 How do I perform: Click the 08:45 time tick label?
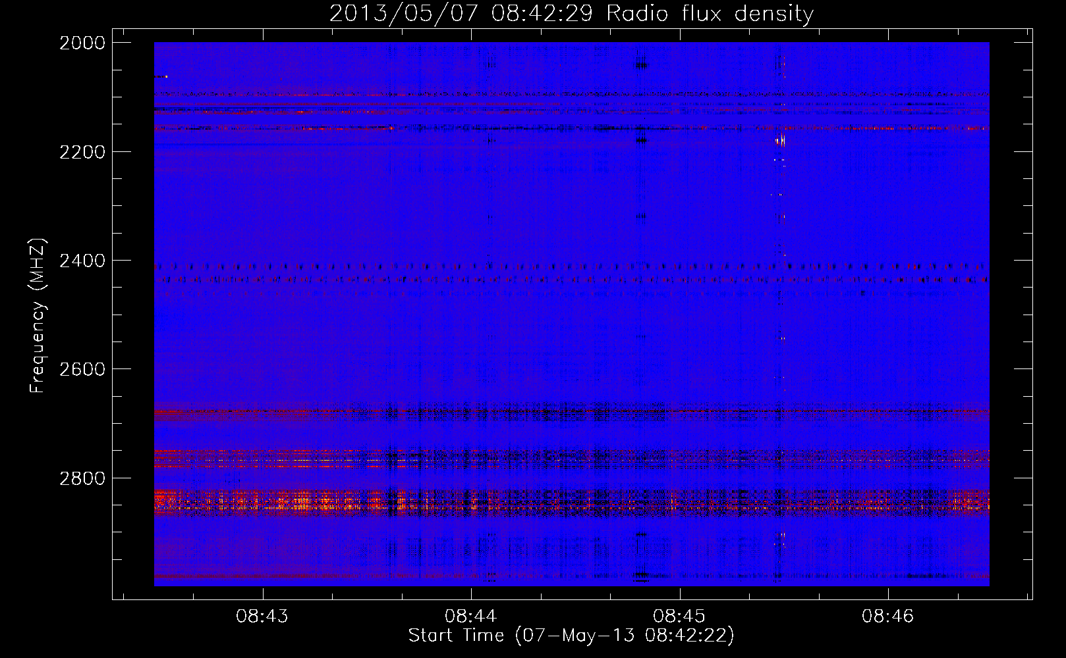pos(679,617)
